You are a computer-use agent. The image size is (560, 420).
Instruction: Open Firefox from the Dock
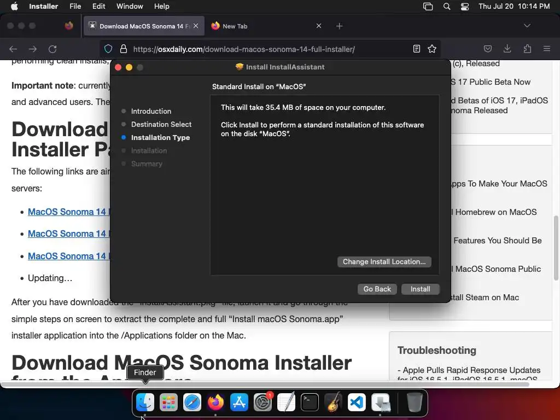[215, 402]
